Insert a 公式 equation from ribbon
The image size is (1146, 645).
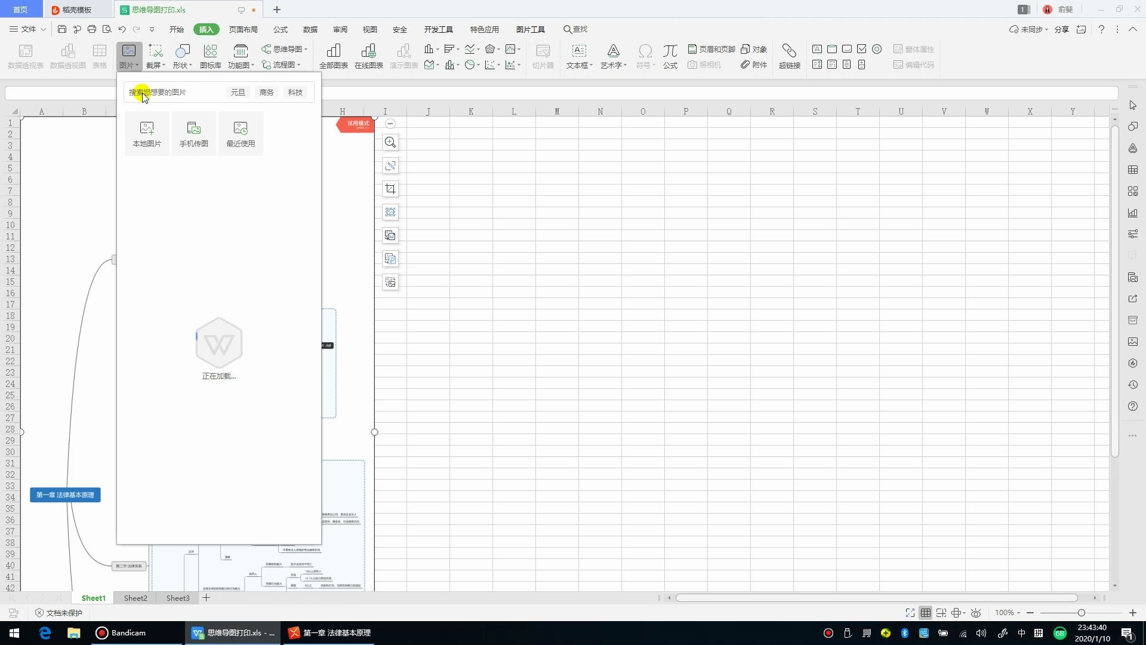click(670, 56)
